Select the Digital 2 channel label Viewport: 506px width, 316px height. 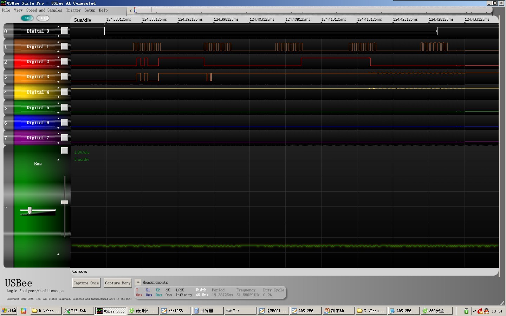coord(38,61)
